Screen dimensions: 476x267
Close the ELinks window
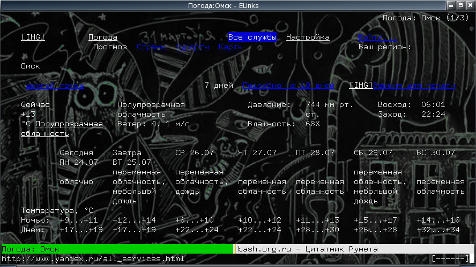(x=470, y=5)
